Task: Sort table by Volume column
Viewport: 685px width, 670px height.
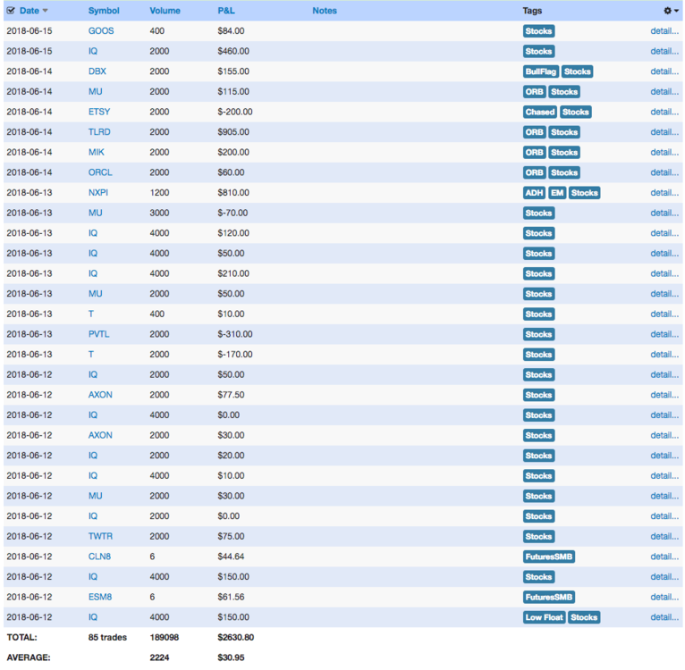Action: tap(165, 11)
